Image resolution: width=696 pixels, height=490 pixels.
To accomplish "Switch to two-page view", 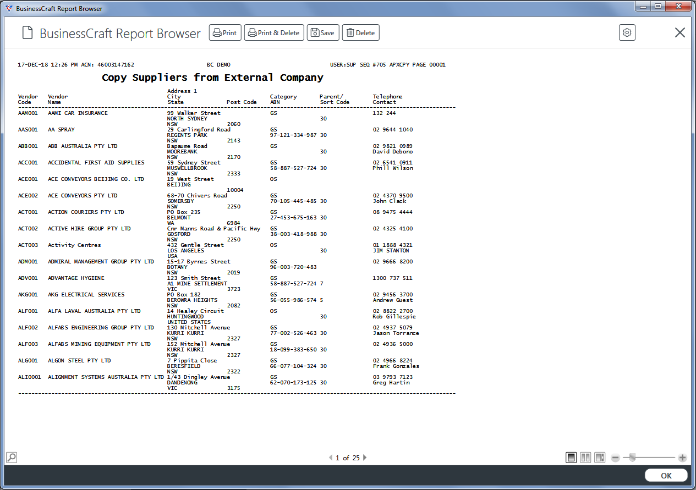I will [585, 458].
